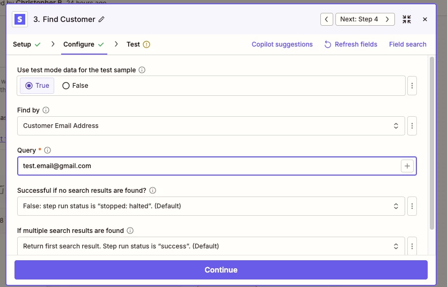This screenshot has height=287, width=447.
Task: Close the Find Customer panel
Action: coord(425,19)
